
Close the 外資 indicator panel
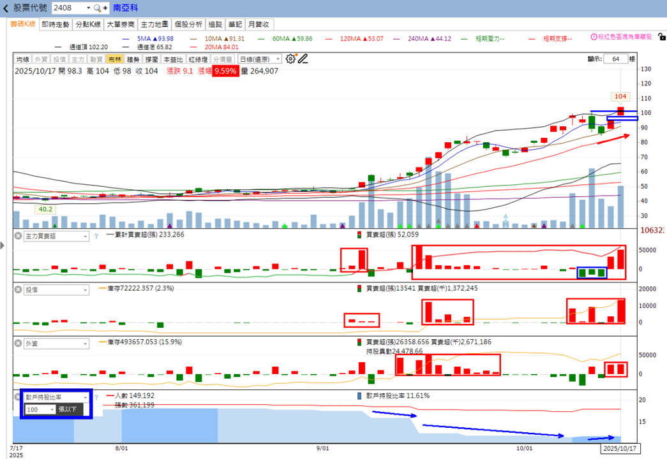[x=18, y=343]
